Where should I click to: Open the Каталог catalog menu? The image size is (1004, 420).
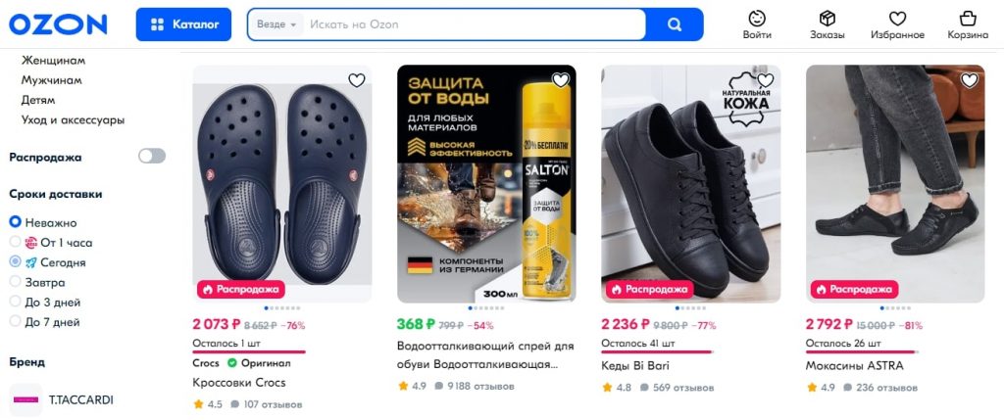tap(183, 24)
